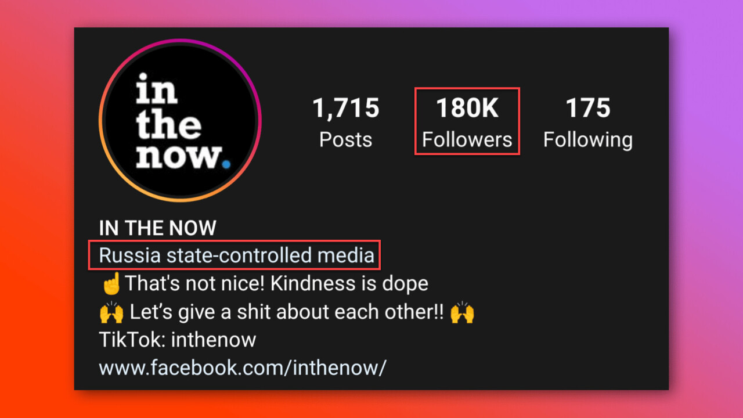Click the raised hands emoji after "other!!"
The image size is (743, 418).
[x=462, y=312]
